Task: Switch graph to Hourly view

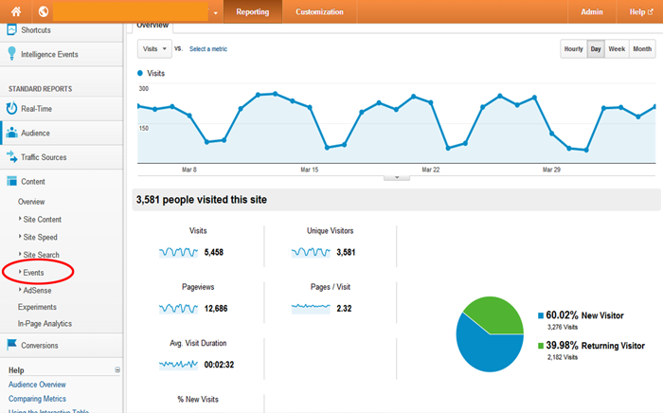Action: point(573,49)
